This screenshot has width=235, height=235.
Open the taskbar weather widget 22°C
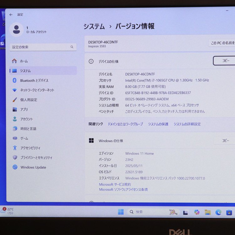pyautogui.click(x=7, y=211)
